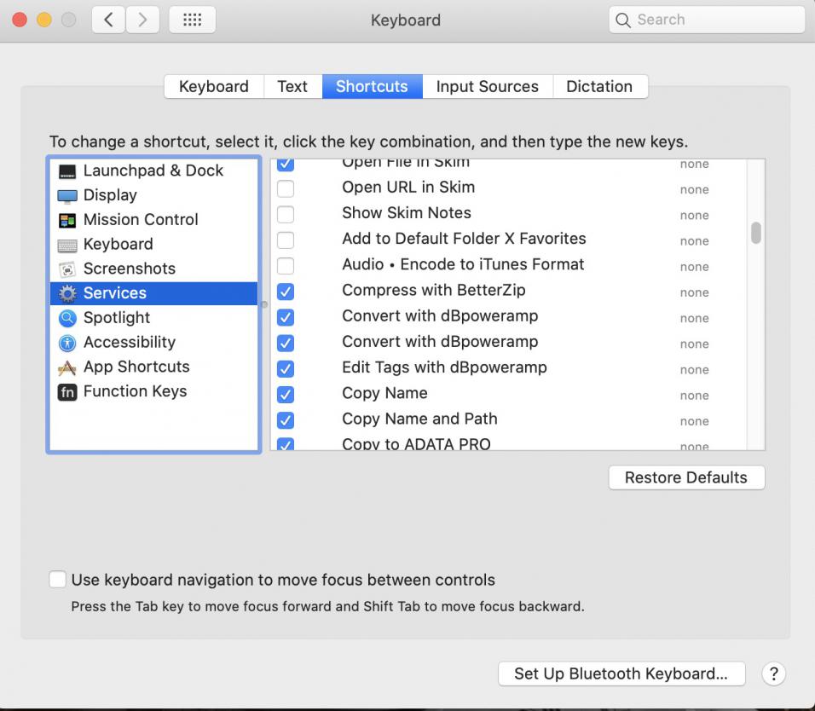Click the Screenshots icon
815x711 pixels.
tap(67, 269)
